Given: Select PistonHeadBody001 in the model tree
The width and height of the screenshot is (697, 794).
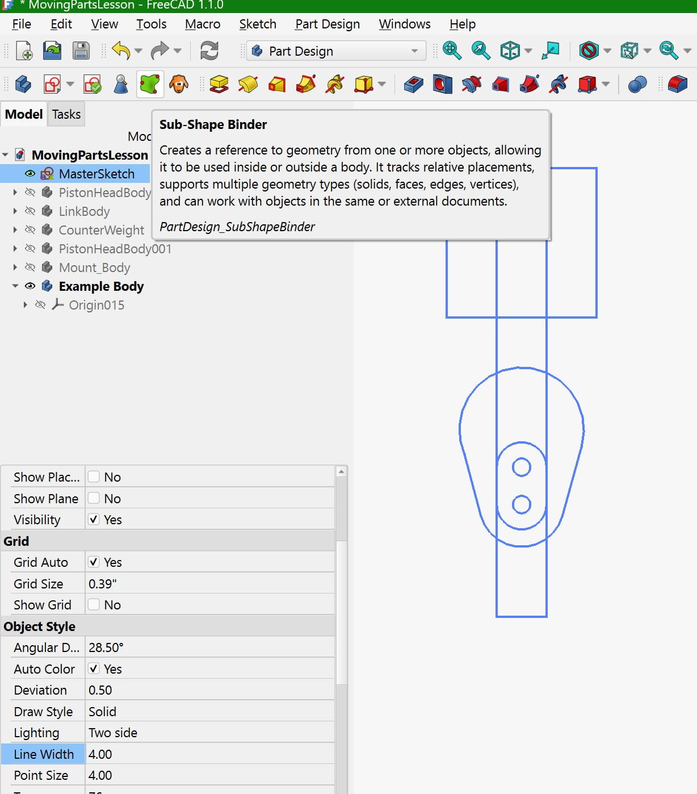Looking at the screenshot, I should 115,249.
